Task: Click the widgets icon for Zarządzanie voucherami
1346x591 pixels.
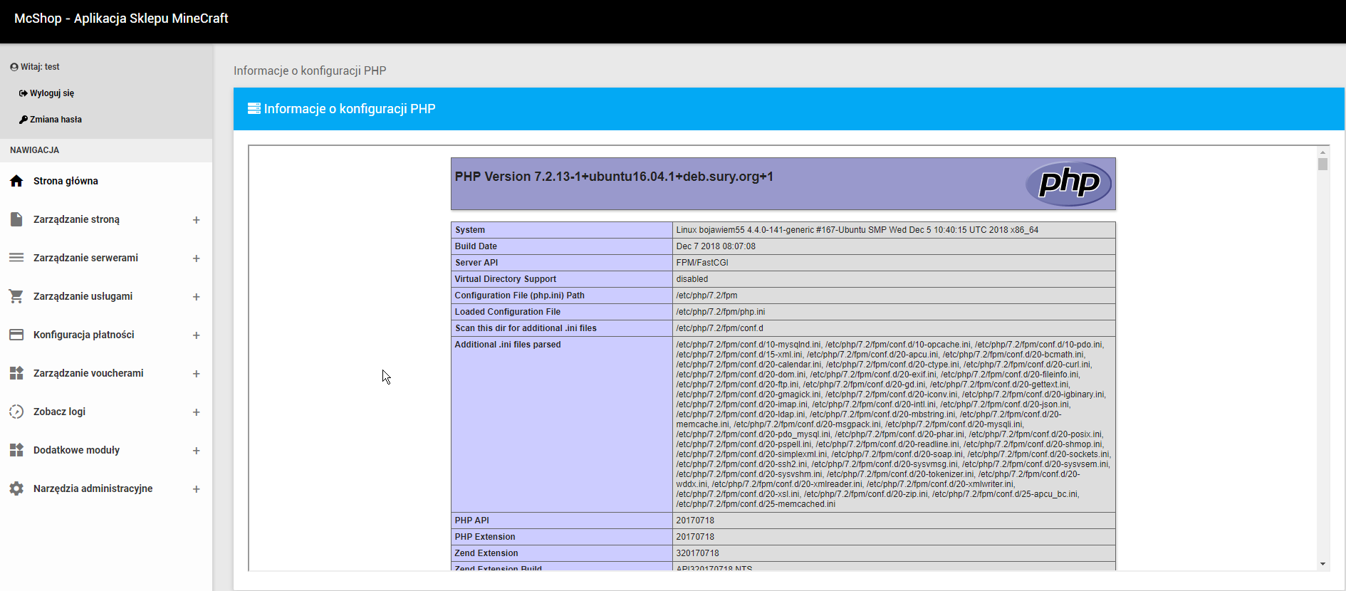Action: click(x=16, y=373)
